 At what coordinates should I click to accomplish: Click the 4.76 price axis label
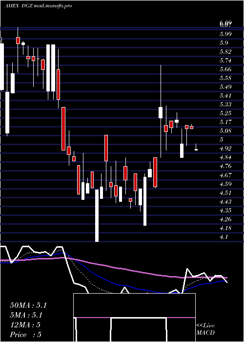[x=225, y=166]
